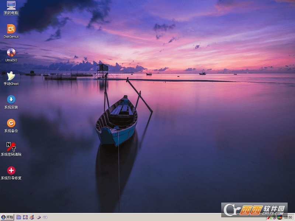Click the purple device tray icon

(274, 217)
